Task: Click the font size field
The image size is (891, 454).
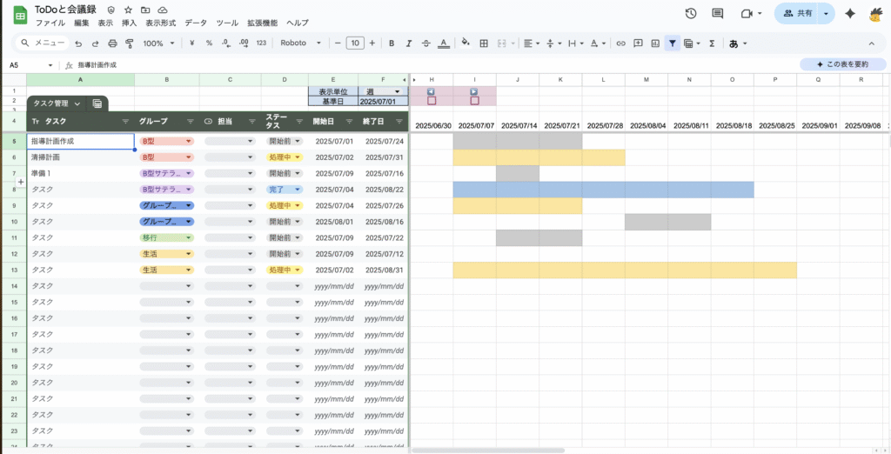Action: click(x=355, y=43)
